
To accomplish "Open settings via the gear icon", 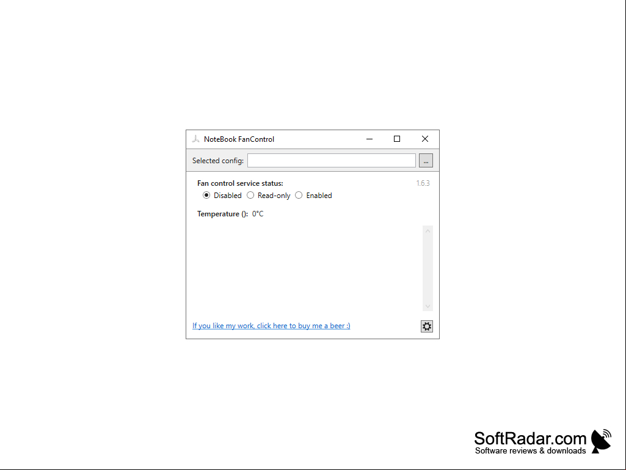I will (427, 326).
